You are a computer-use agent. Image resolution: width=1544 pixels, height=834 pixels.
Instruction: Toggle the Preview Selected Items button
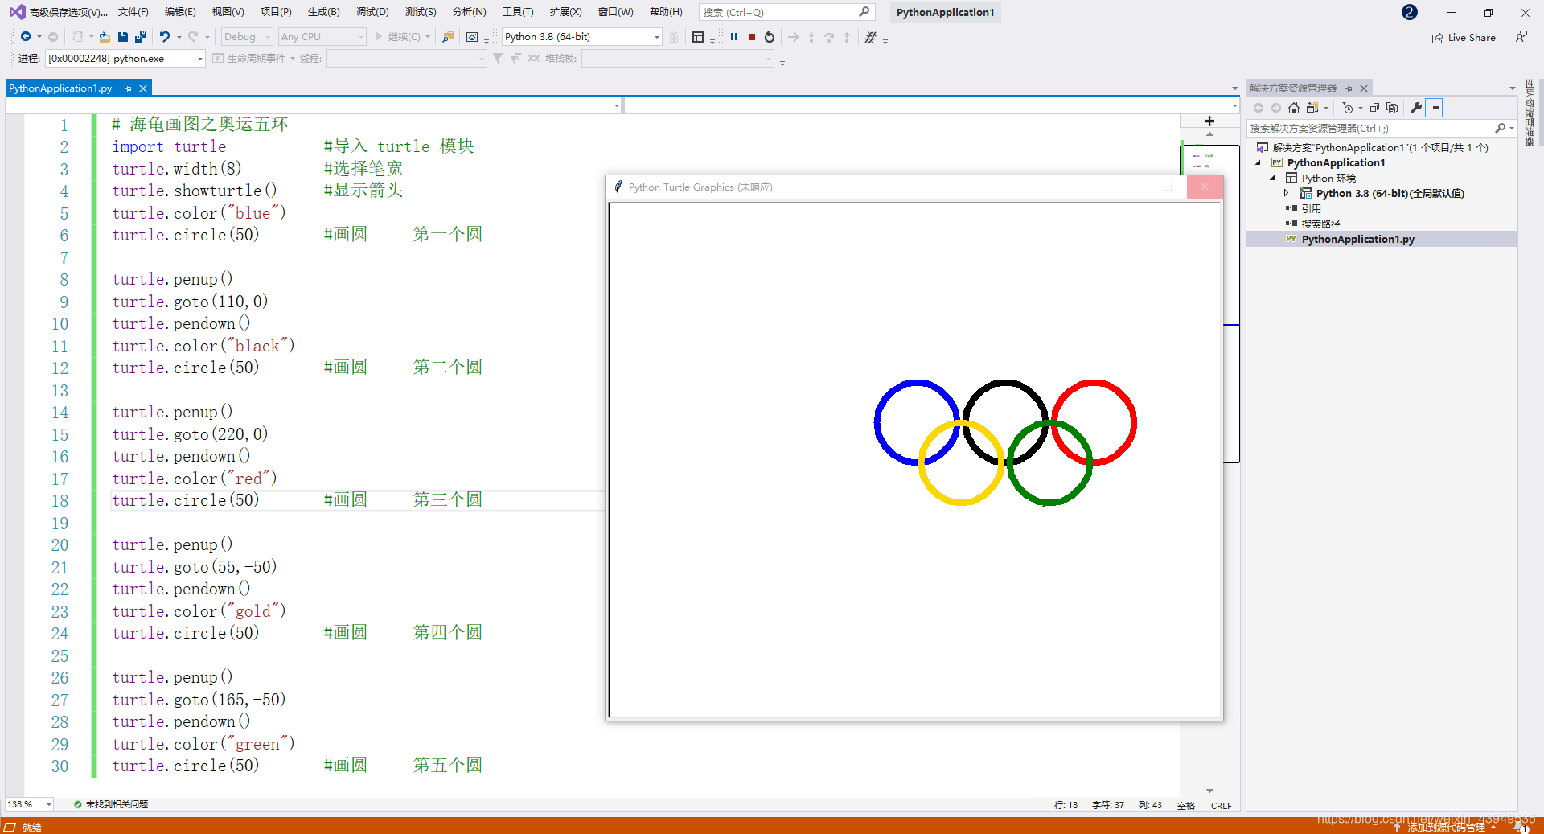1435,108
